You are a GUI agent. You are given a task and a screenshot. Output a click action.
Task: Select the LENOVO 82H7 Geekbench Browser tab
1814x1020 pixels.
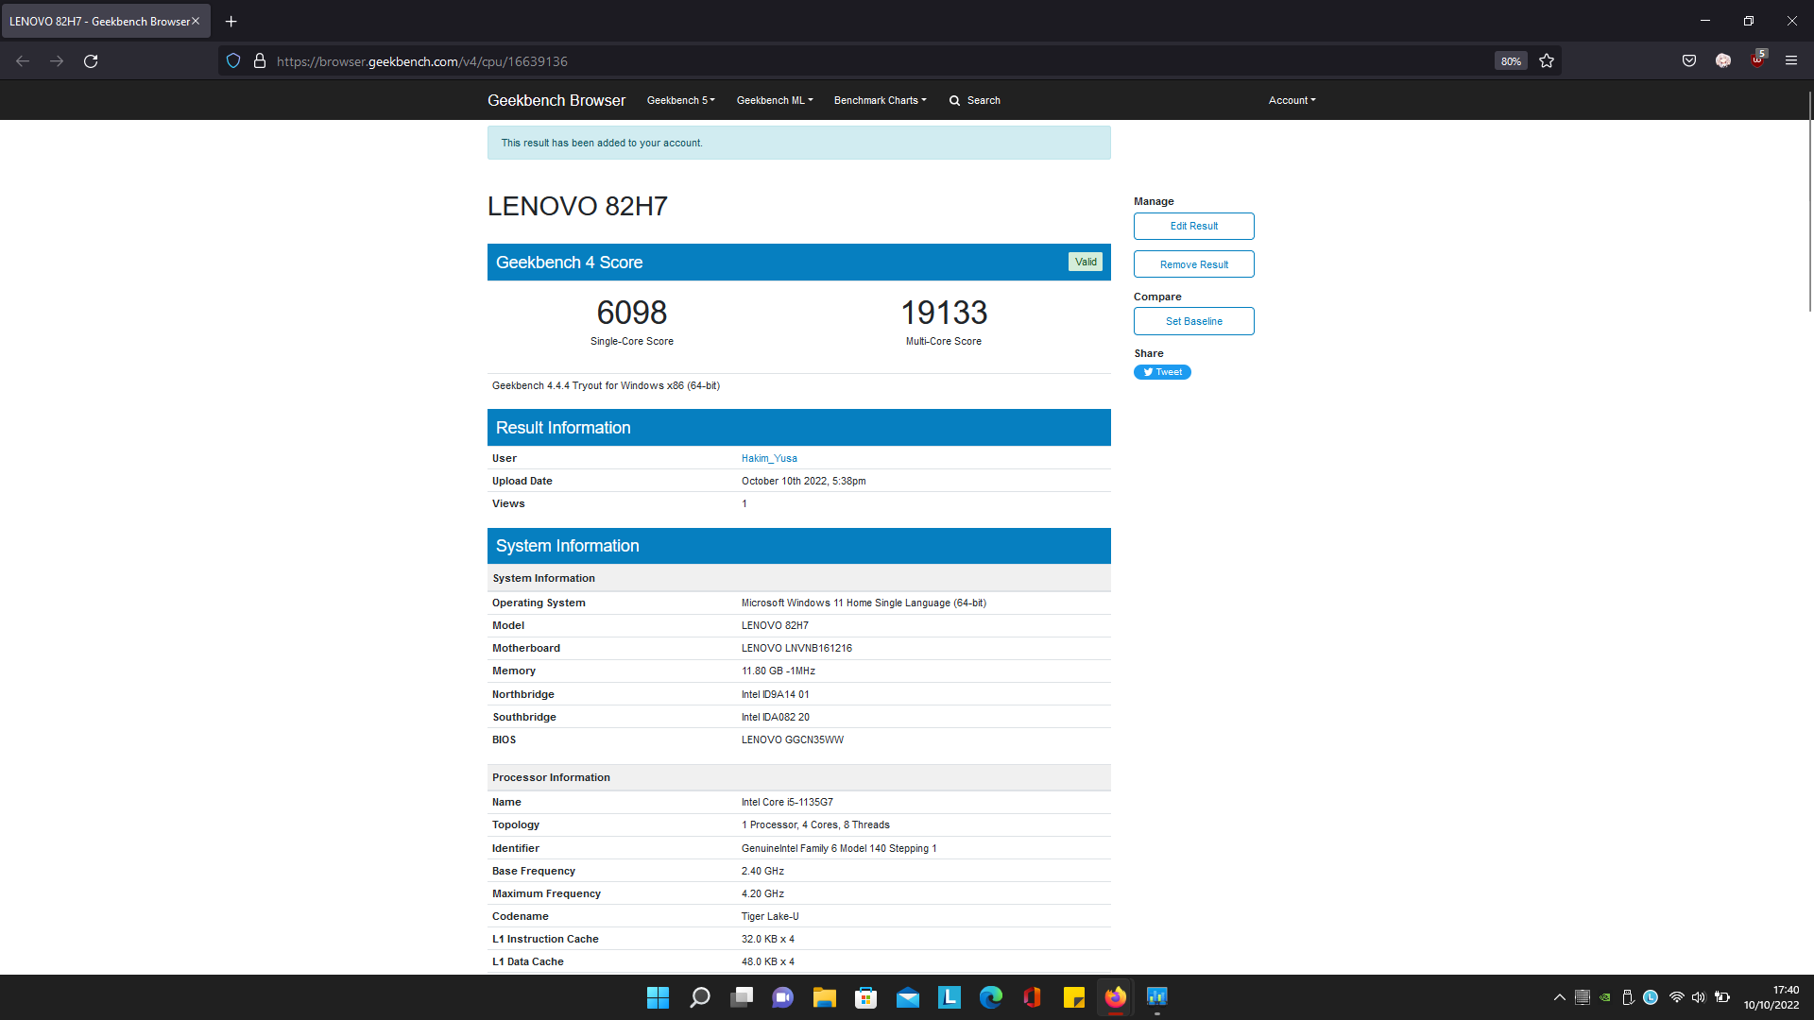106,21
